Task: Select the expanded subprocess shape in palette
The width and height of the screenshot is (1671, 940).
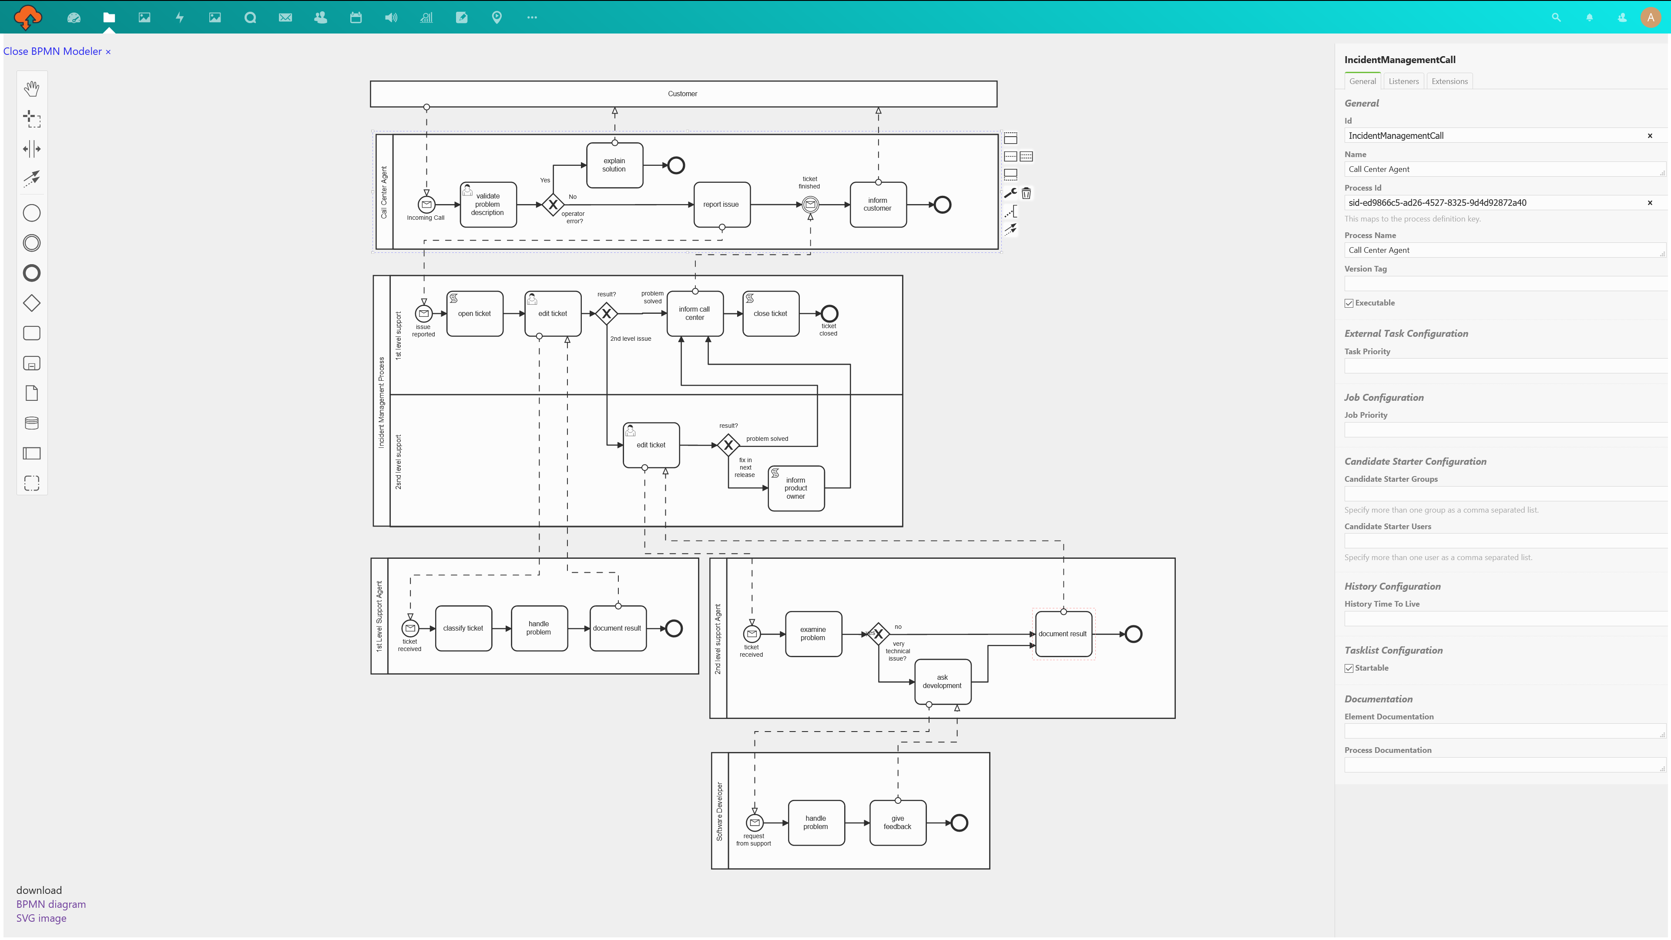Action: point(31,363)
